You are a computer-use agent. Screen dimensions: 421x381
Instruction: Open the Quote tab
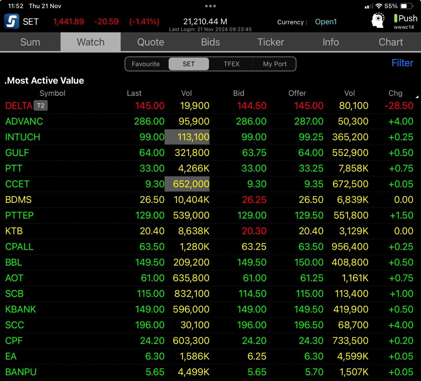point(151,42)
